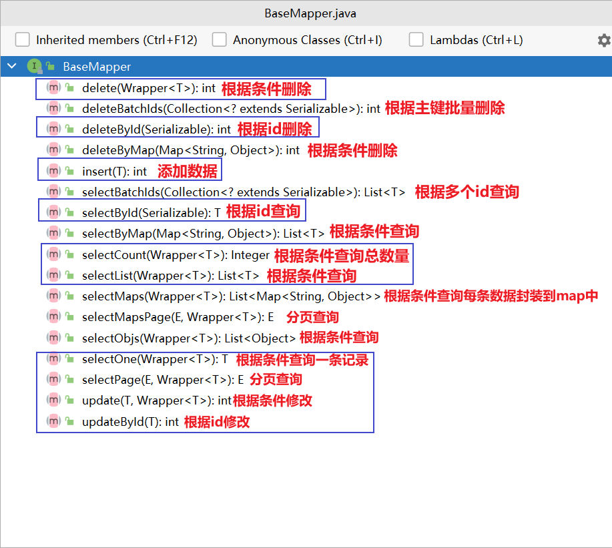This screenshot has height=548, width=612.
Task: Enable the Inherited members checkbox
Action: 22,40
